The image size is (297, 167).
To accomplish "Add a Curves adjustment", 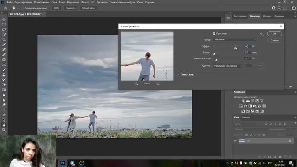I will pos(252,101).
